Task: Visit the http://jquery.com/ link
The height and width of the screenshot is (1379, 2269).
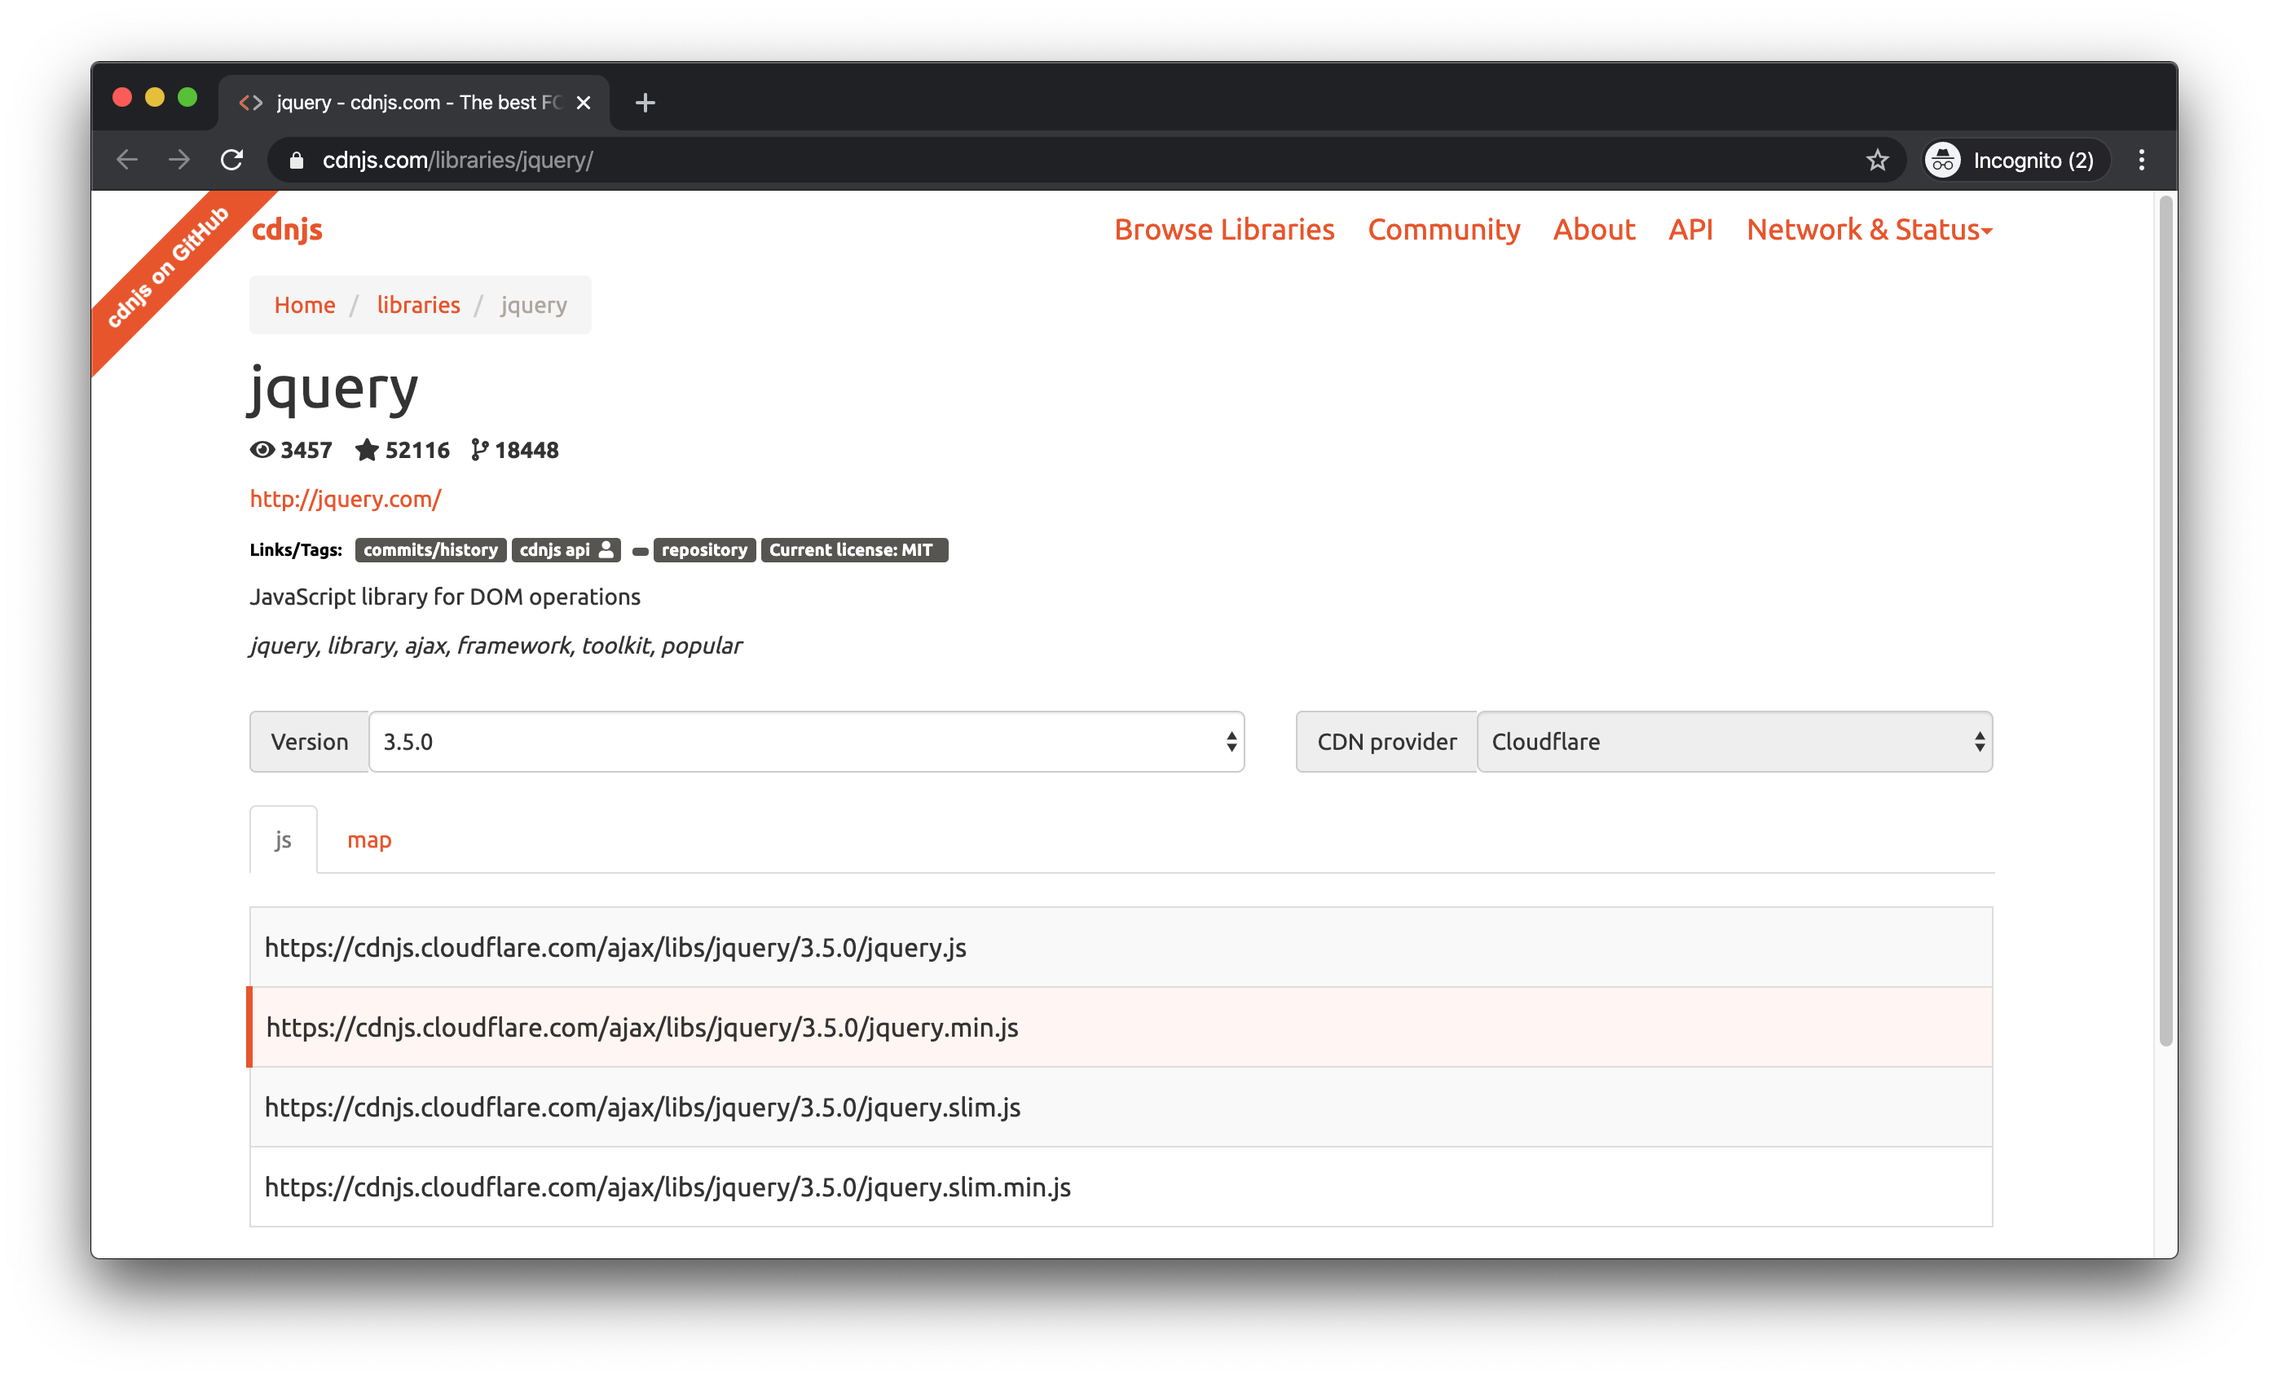Action: point(345,499)
